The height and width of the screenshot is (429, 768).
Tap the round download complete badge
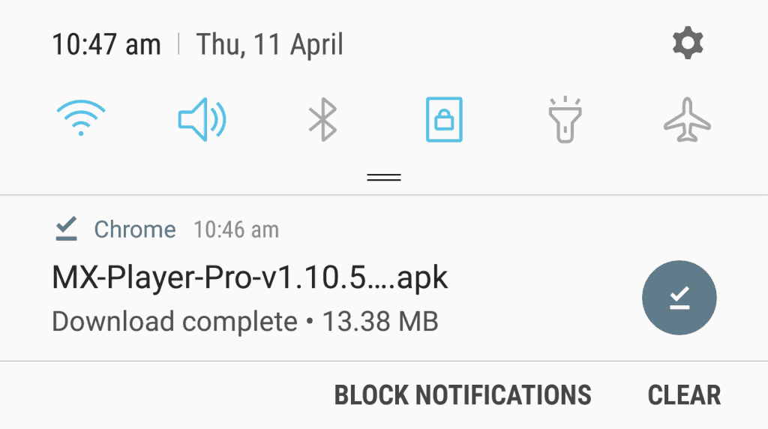[x=679, y=298]
